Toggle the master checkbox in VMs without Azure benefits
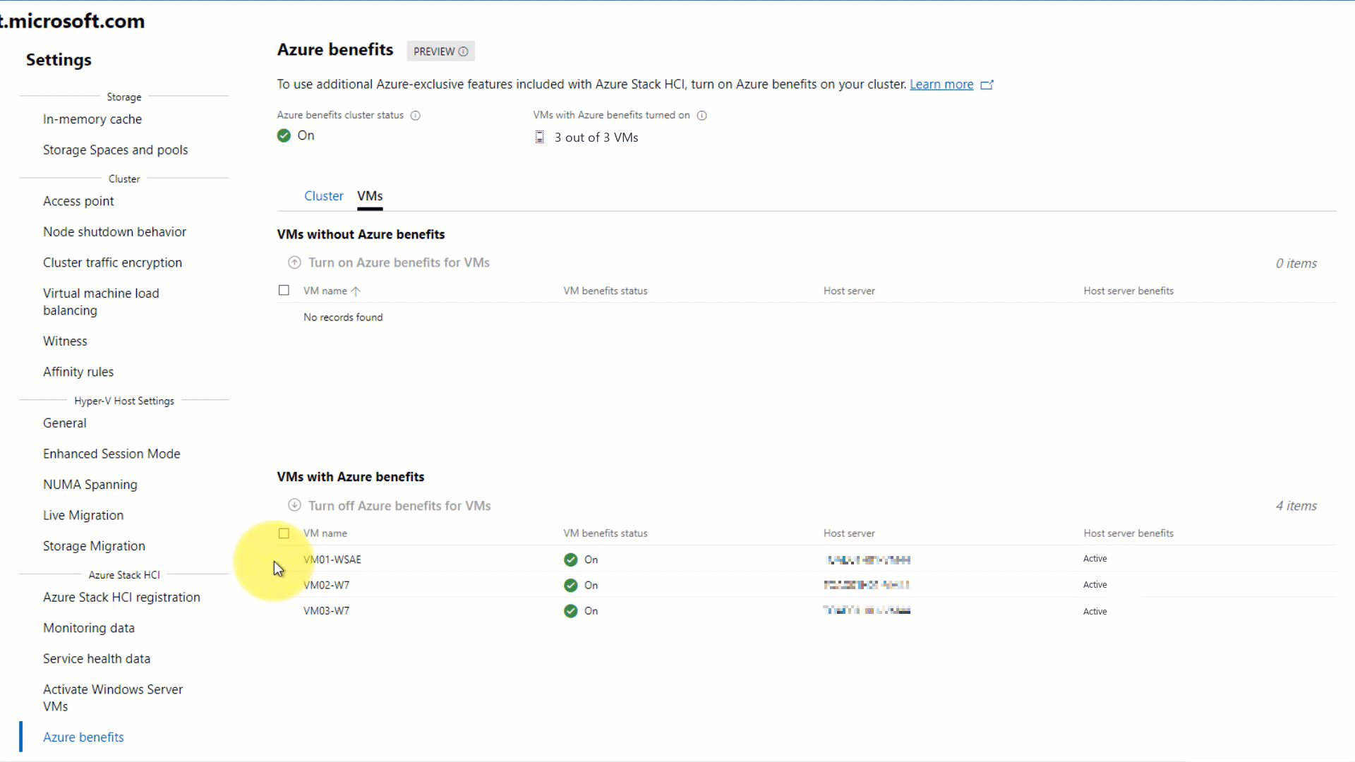 (x=284, y=289)
